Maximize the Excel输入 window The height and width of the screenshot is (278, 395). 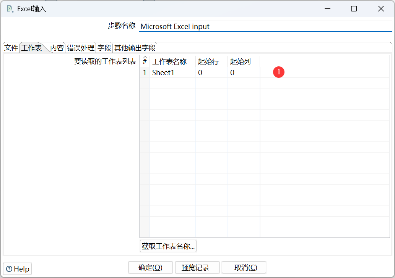pyautogui.click(x=354, y=9)
